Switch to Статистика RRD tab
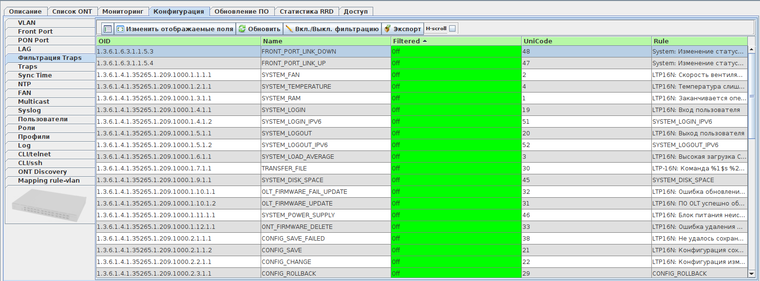 click(306, 11)
